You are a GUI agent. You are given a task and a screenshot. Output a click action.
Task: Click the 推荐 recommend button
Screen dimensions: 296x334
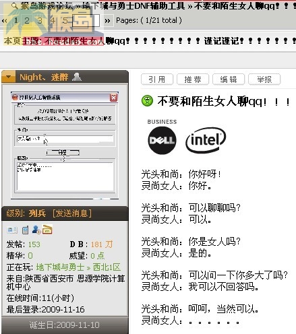tap(193, 79)
